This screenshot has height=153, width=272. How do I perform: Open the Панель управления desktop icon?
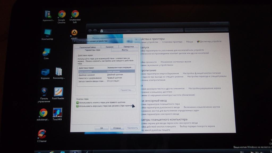click(44, 92)
